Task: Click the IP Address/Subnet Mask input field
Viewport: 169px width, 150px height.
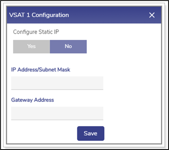Action: [x=57, y=83]
